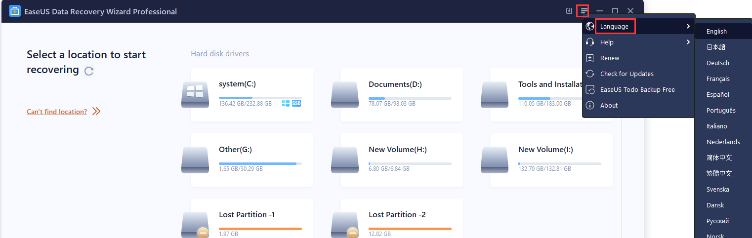Image resolution: width=752 pixels, height=238 pixels.
Task: Select Italiano language option
Action: pos(723,126)
